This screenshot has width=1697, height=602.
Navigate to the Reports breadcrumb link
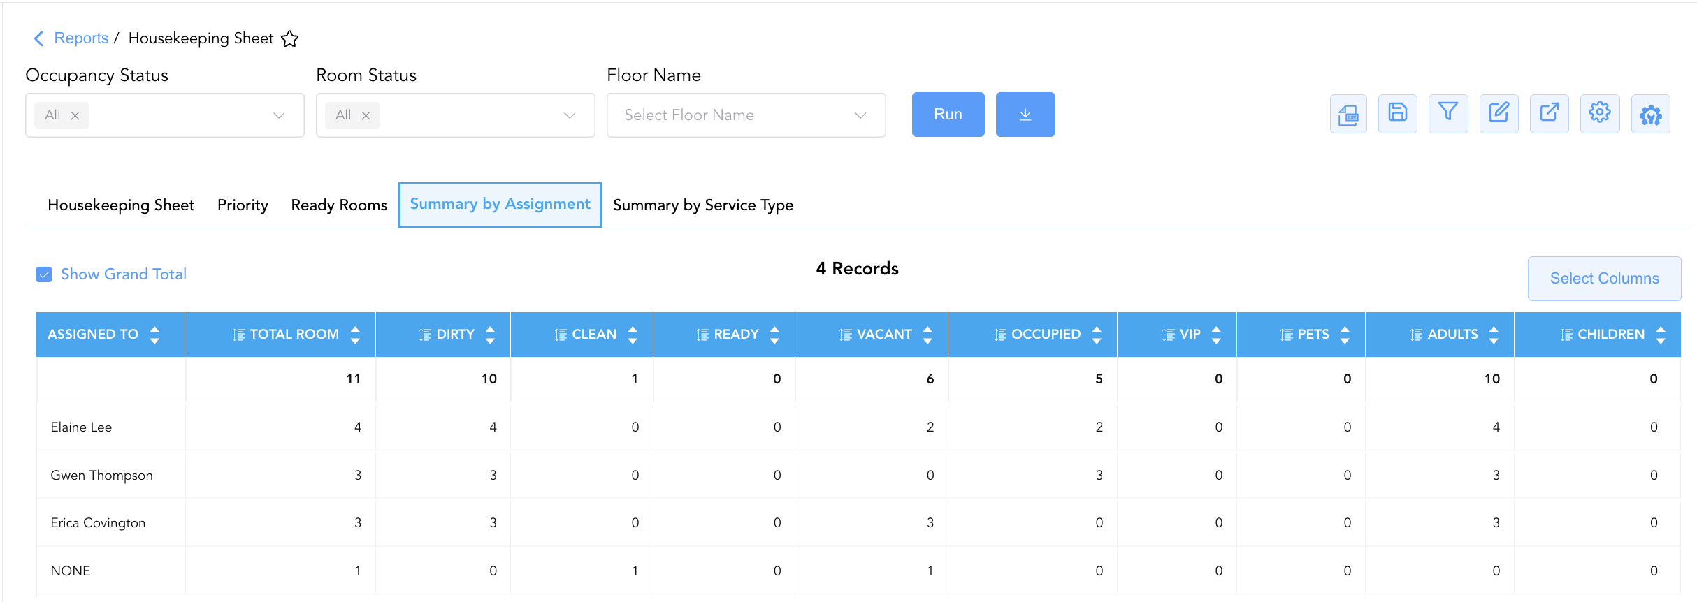(x=81, y=38)
